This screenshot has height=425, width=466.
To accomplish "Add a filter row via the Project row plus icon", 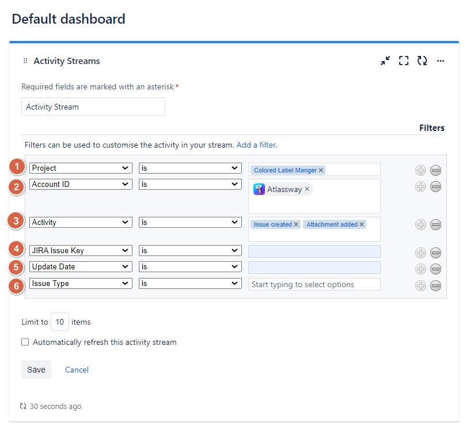I will (420, 169).
